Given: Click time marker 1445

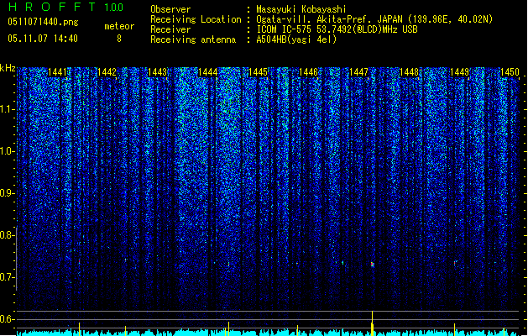Looking at the screenshot, I should click(x=258, y=72).
